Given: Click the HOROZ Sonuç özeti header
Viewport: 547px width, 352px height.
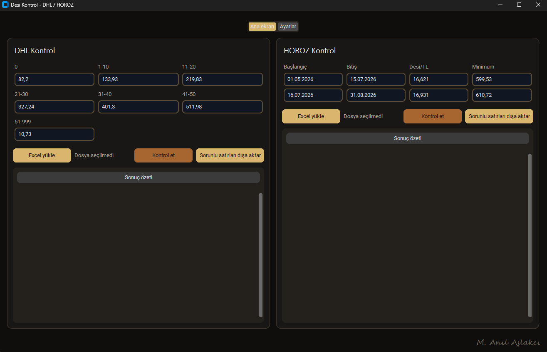Looking at the screenshot, I should point(408,138).
